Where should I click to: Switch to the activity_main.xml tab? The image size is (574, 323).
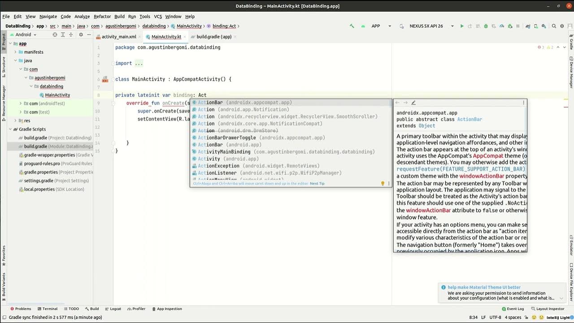click(x=119, y=37)
